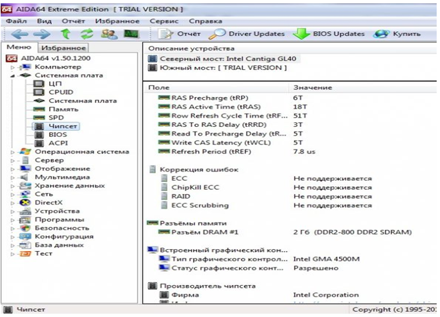
Task: Click the Безопасность shield icon
Action: 25,228
